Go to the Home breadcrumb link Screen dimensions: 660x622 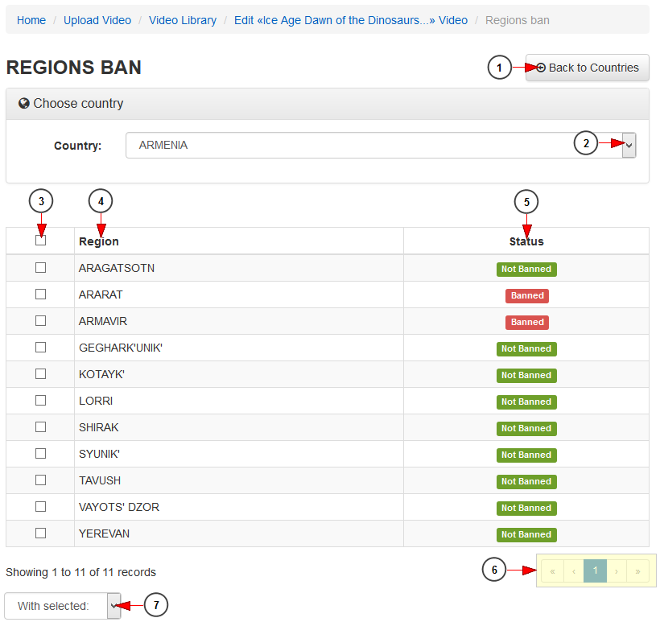point(31,20)
